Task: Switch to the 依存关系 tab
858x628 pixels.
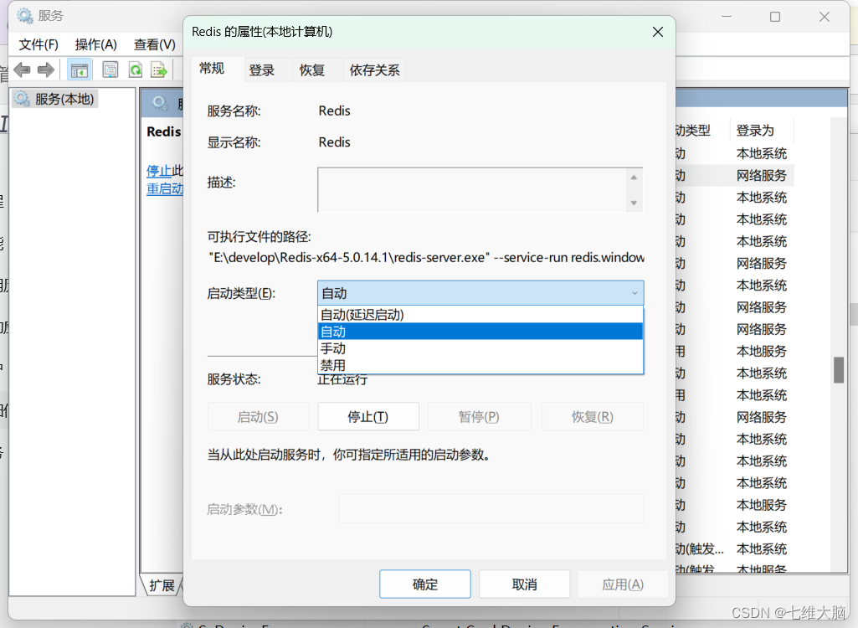Action: tap(374, 70)
